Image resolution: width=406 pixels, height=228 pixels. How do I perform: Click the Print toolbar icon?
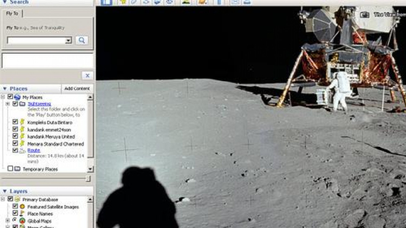247,2
